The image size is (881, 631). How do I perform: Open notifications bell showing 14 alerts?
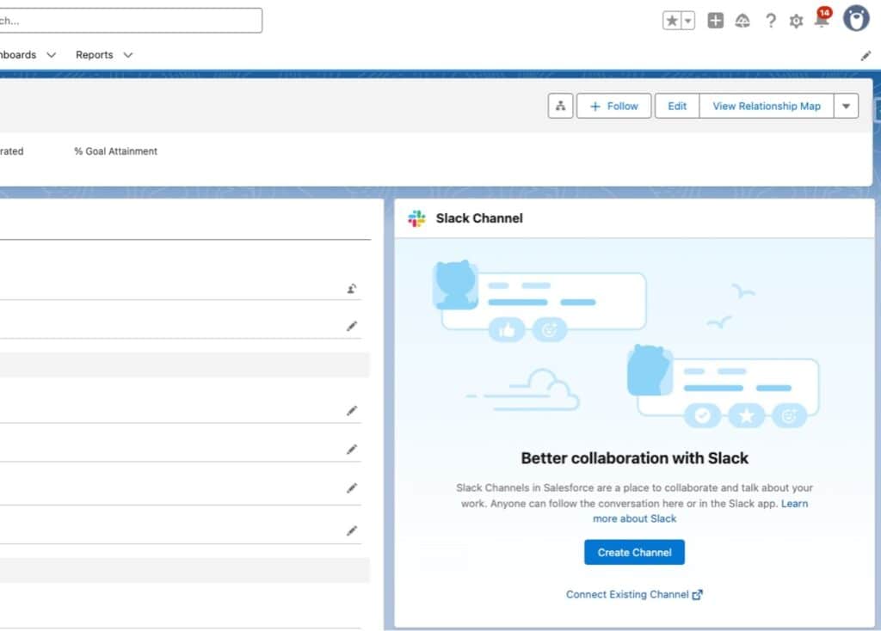click(822, 20)
